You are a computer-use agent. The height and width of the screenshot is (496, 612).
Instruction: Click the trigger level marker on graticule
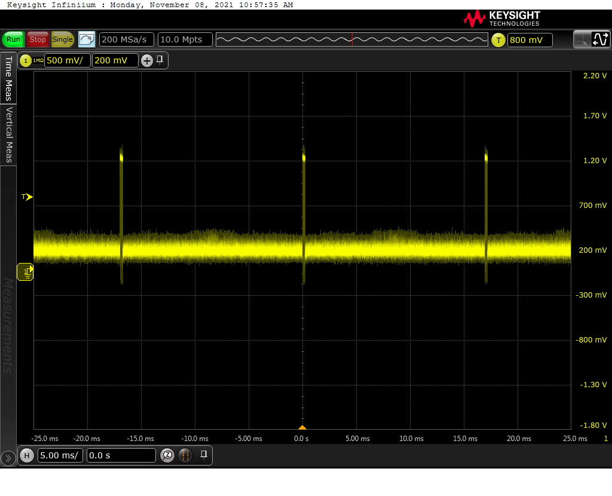27,197
